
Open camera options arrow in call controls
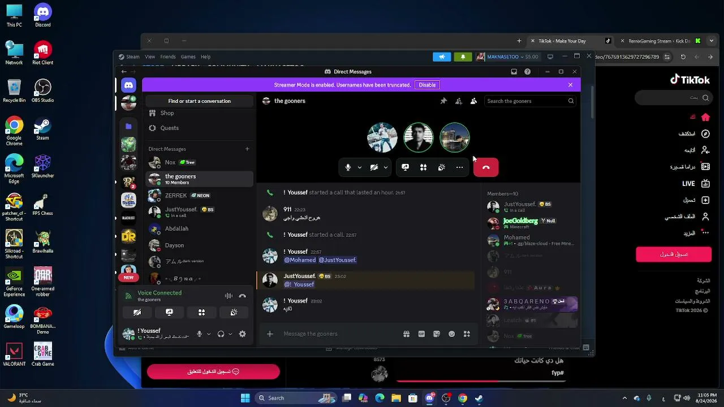(x=386, y=167)
